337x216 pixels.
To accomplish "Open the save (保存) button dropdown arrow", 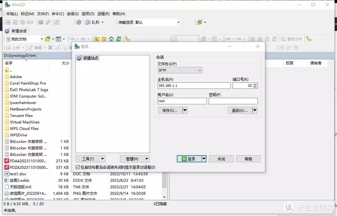I will [185, 110].
